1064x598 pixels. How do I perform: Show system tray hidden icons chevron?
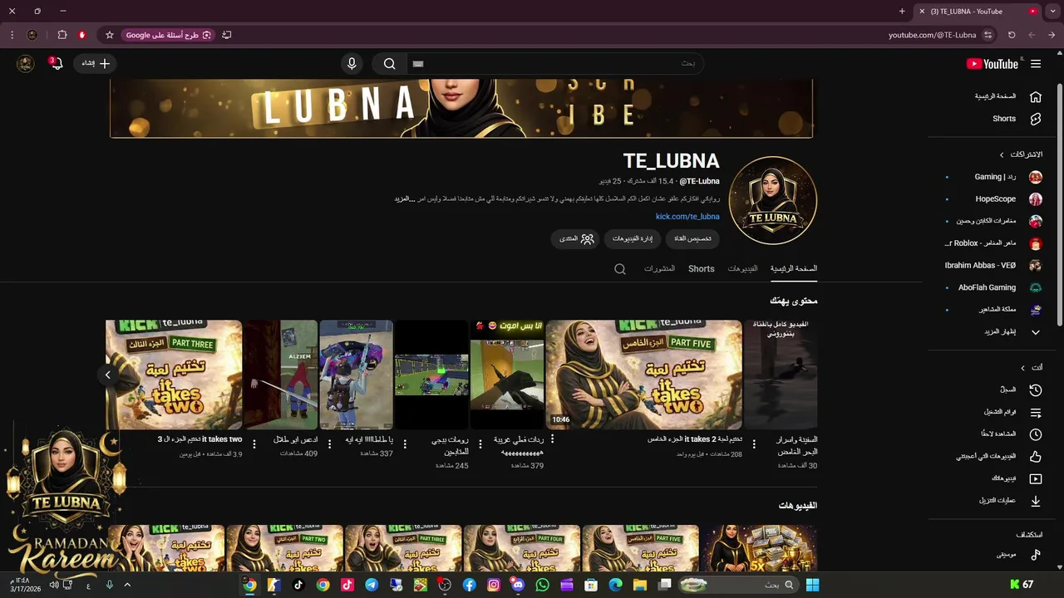127,586
